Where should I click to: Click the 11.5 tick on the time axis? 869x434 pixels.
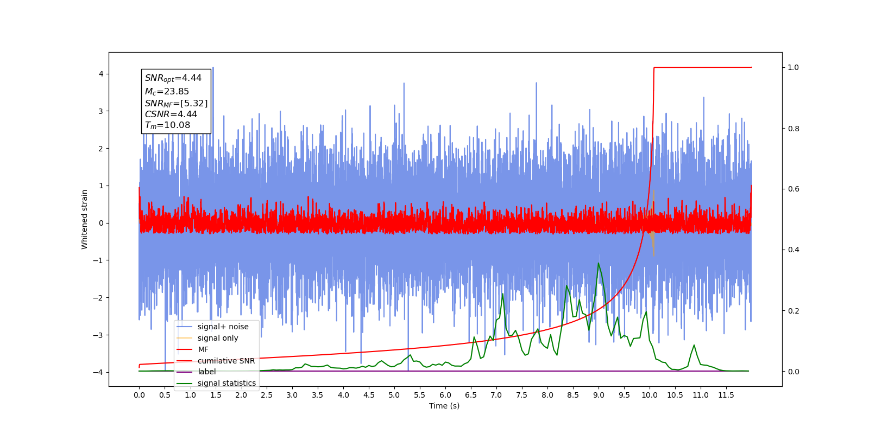tap(726, 395)
